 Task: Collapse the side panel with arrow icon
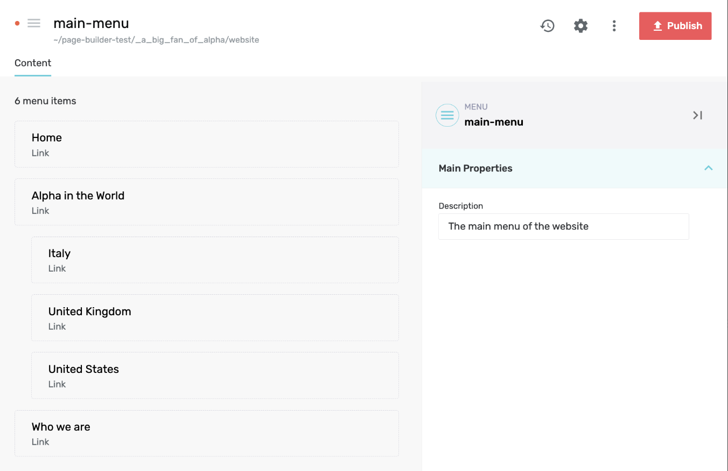(x=697, y=115)
